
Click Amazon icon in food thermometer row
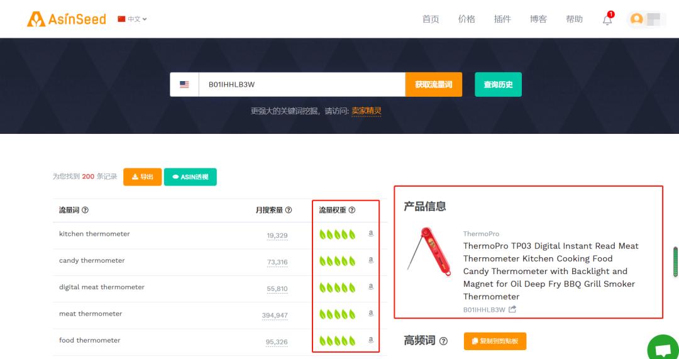371,340
